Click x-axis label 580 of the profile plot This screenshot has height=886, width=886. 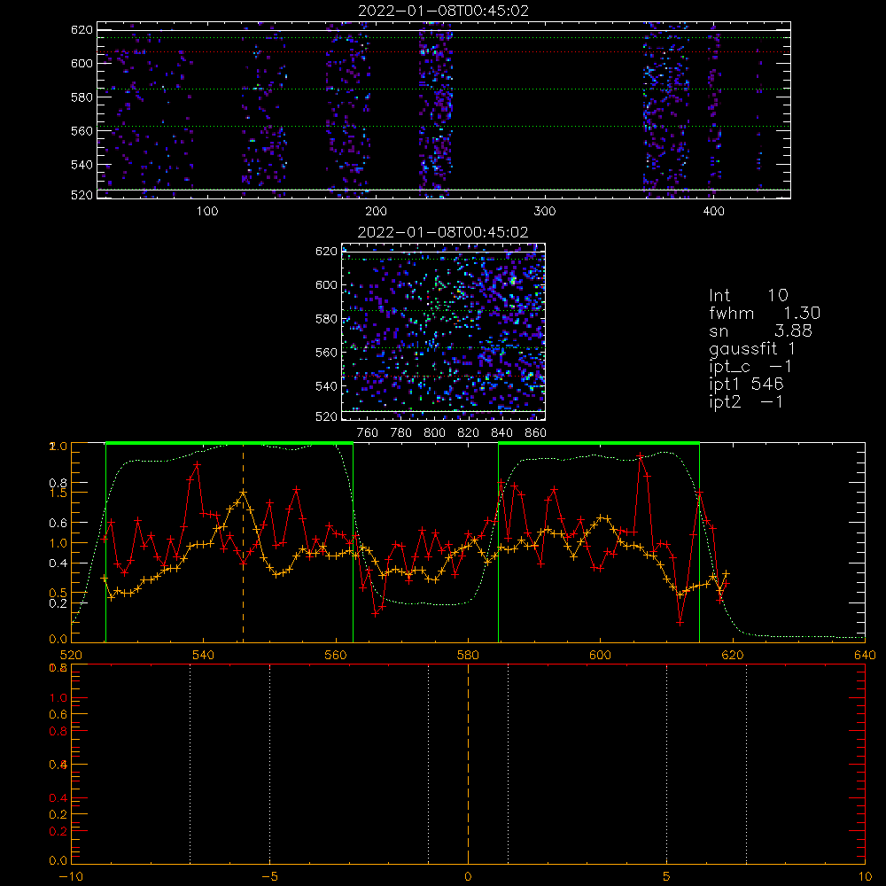pos(468,655)
